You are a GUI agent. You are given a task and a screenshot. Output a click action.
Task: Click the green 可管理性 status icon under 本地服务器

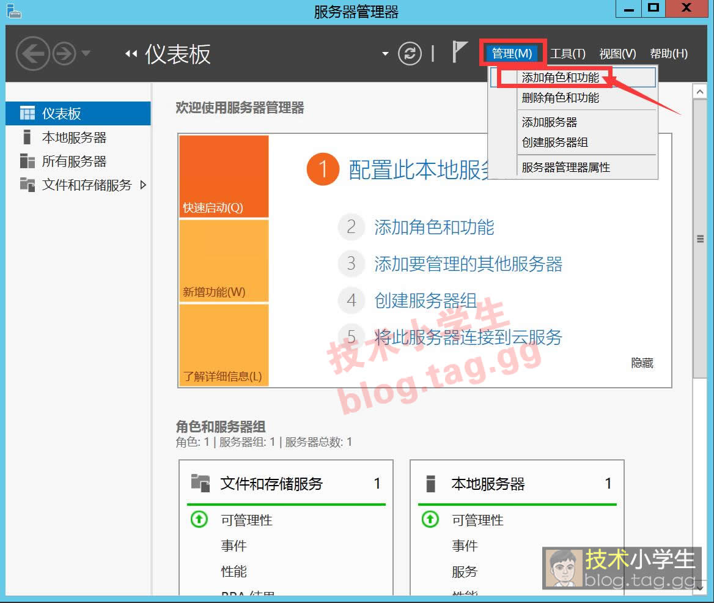[430, 520]
